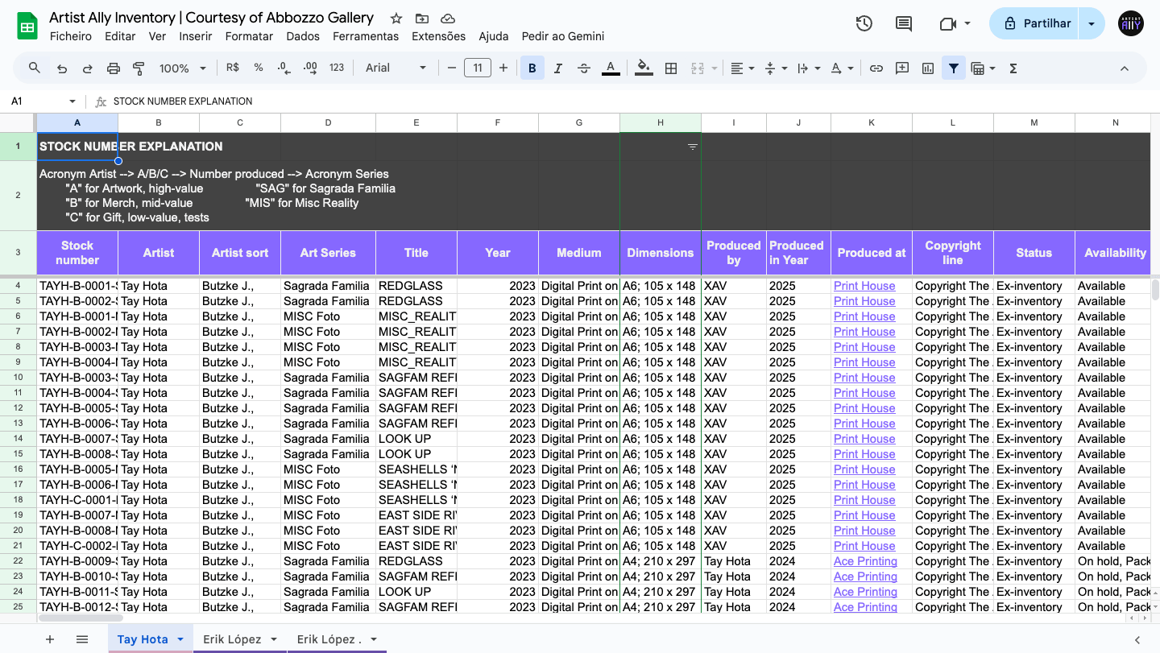Open cell borders tool
The height and width of the screenshot is (653, 1160).
(671, 68)
